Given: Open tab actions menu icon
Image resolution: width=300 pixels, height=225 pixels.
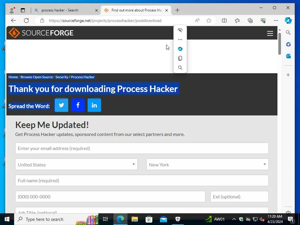Looking at the screenshot, I should tap(23, 10).
